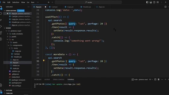The image size is (169, 95).
Task: Open package-lock.json in the file tree
Action: click(x=18, y=80)
